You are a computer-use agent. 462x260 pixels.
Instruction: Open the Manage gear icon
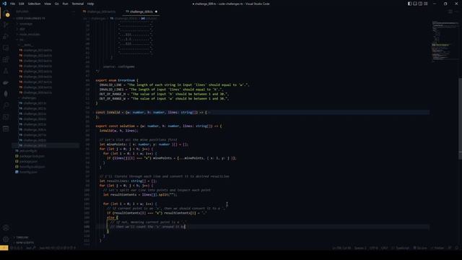(6, 239)
